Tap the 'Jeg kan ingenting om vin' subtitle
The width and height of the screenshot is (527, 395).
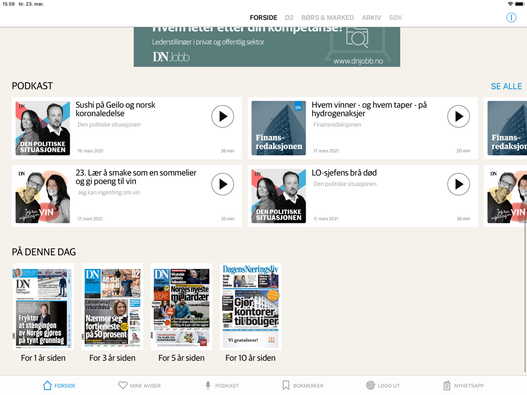click(x=109, y=192)
